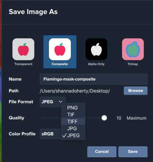
Task: Select TIFF in the format list
Action: pyautogui.click(x=73, y=121)
